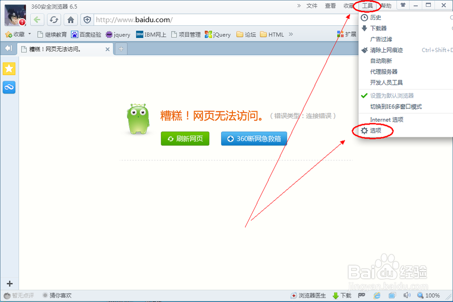Select 历史 from the tools menu
This screenshot has width=453, height=302.
405,17
